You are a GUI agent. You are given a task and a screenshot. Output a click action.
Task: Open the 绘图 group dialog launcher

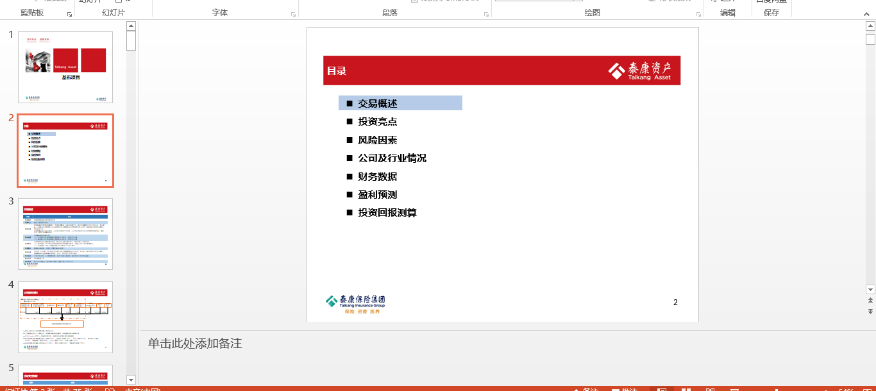coord(698,13)
